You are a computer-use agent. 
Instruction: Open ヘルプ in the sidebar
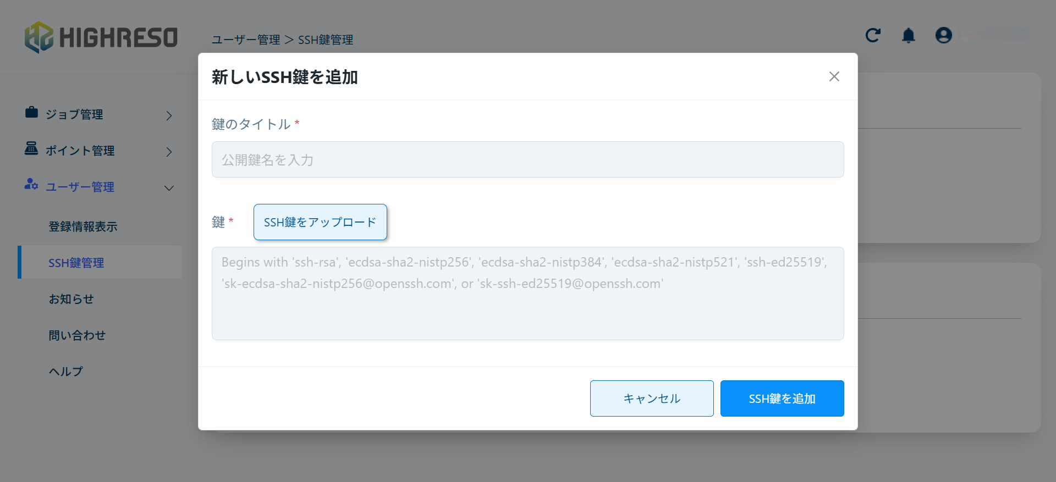(x=66, y=372)
